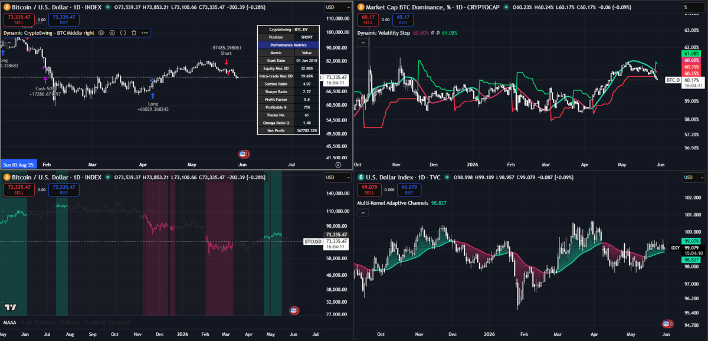
Task: Click Equity Max DD value 32.86%
Action: click(x=307, y=68)
